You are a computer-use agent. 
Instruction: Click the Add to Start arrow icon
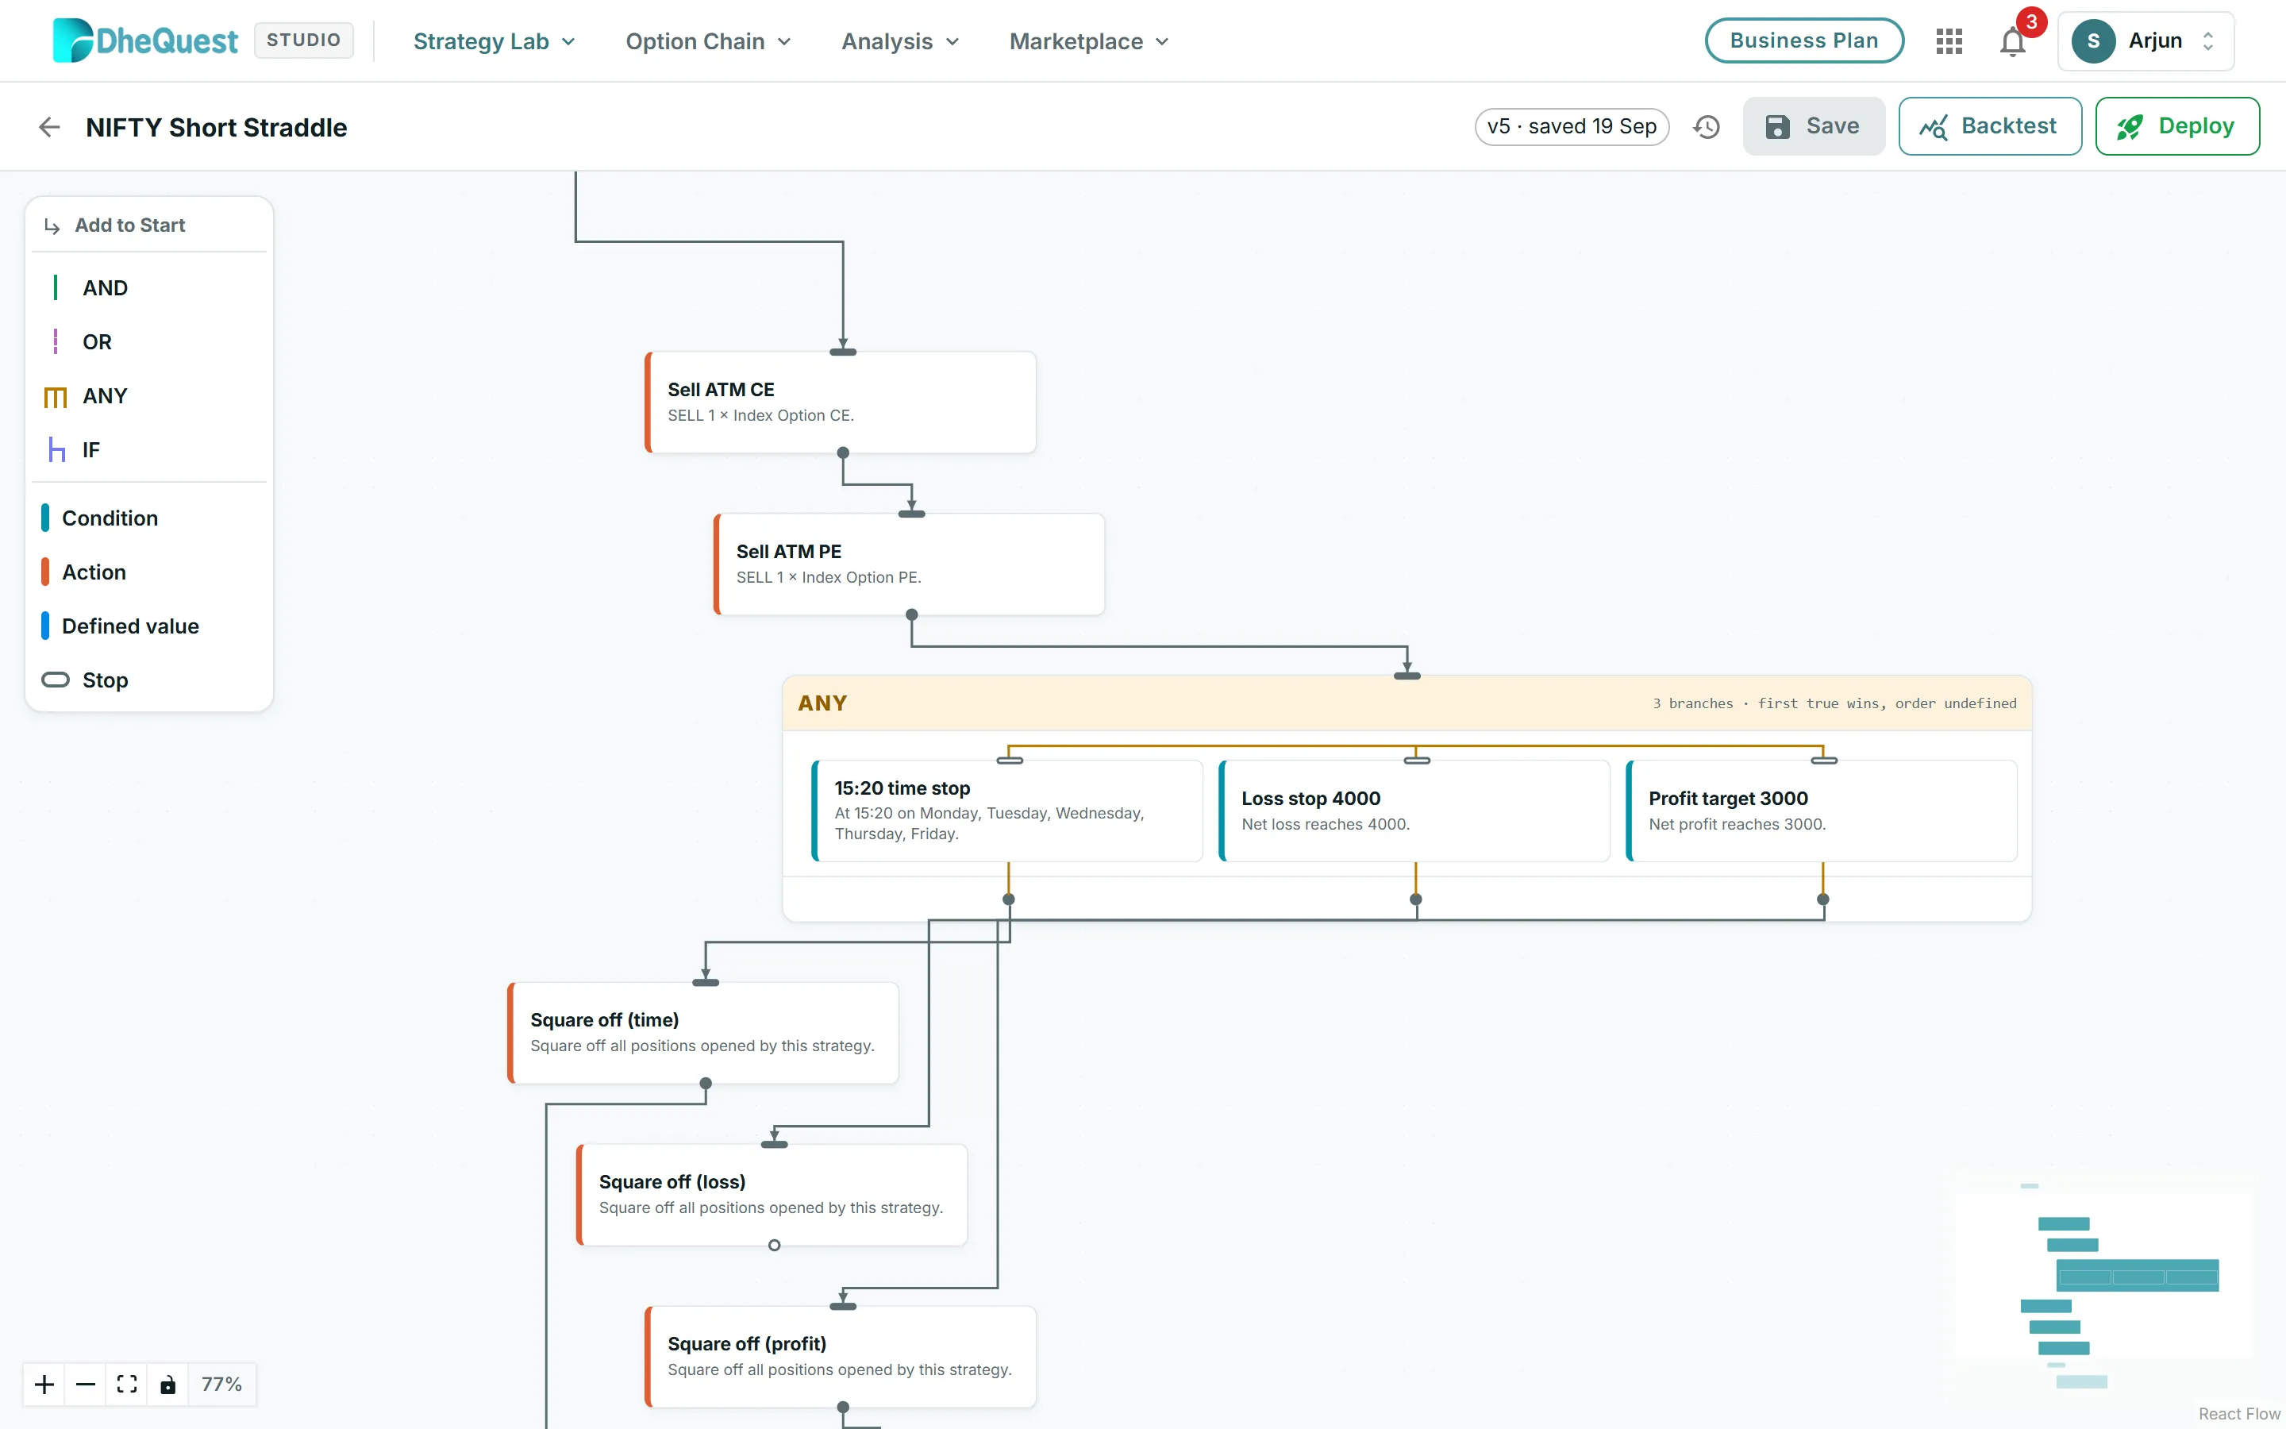pos(52,226)
